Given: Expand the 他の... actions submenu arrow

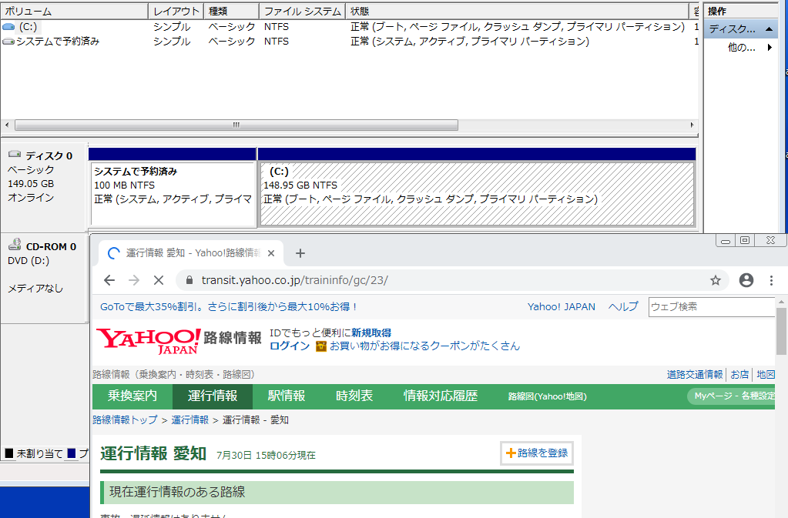Looking at the screenshot, I should [x=770, y=48].
